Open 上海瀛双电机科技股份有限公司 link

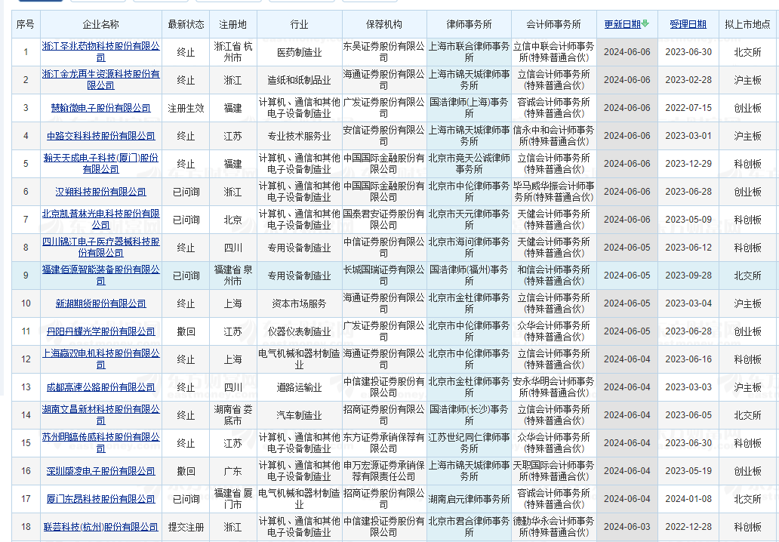coord(101,359)
